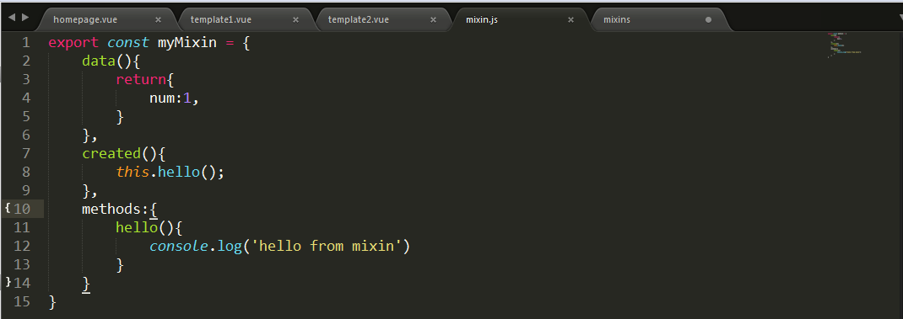
Task: Close the homepage.vue tab
Action: pos(159,19)
